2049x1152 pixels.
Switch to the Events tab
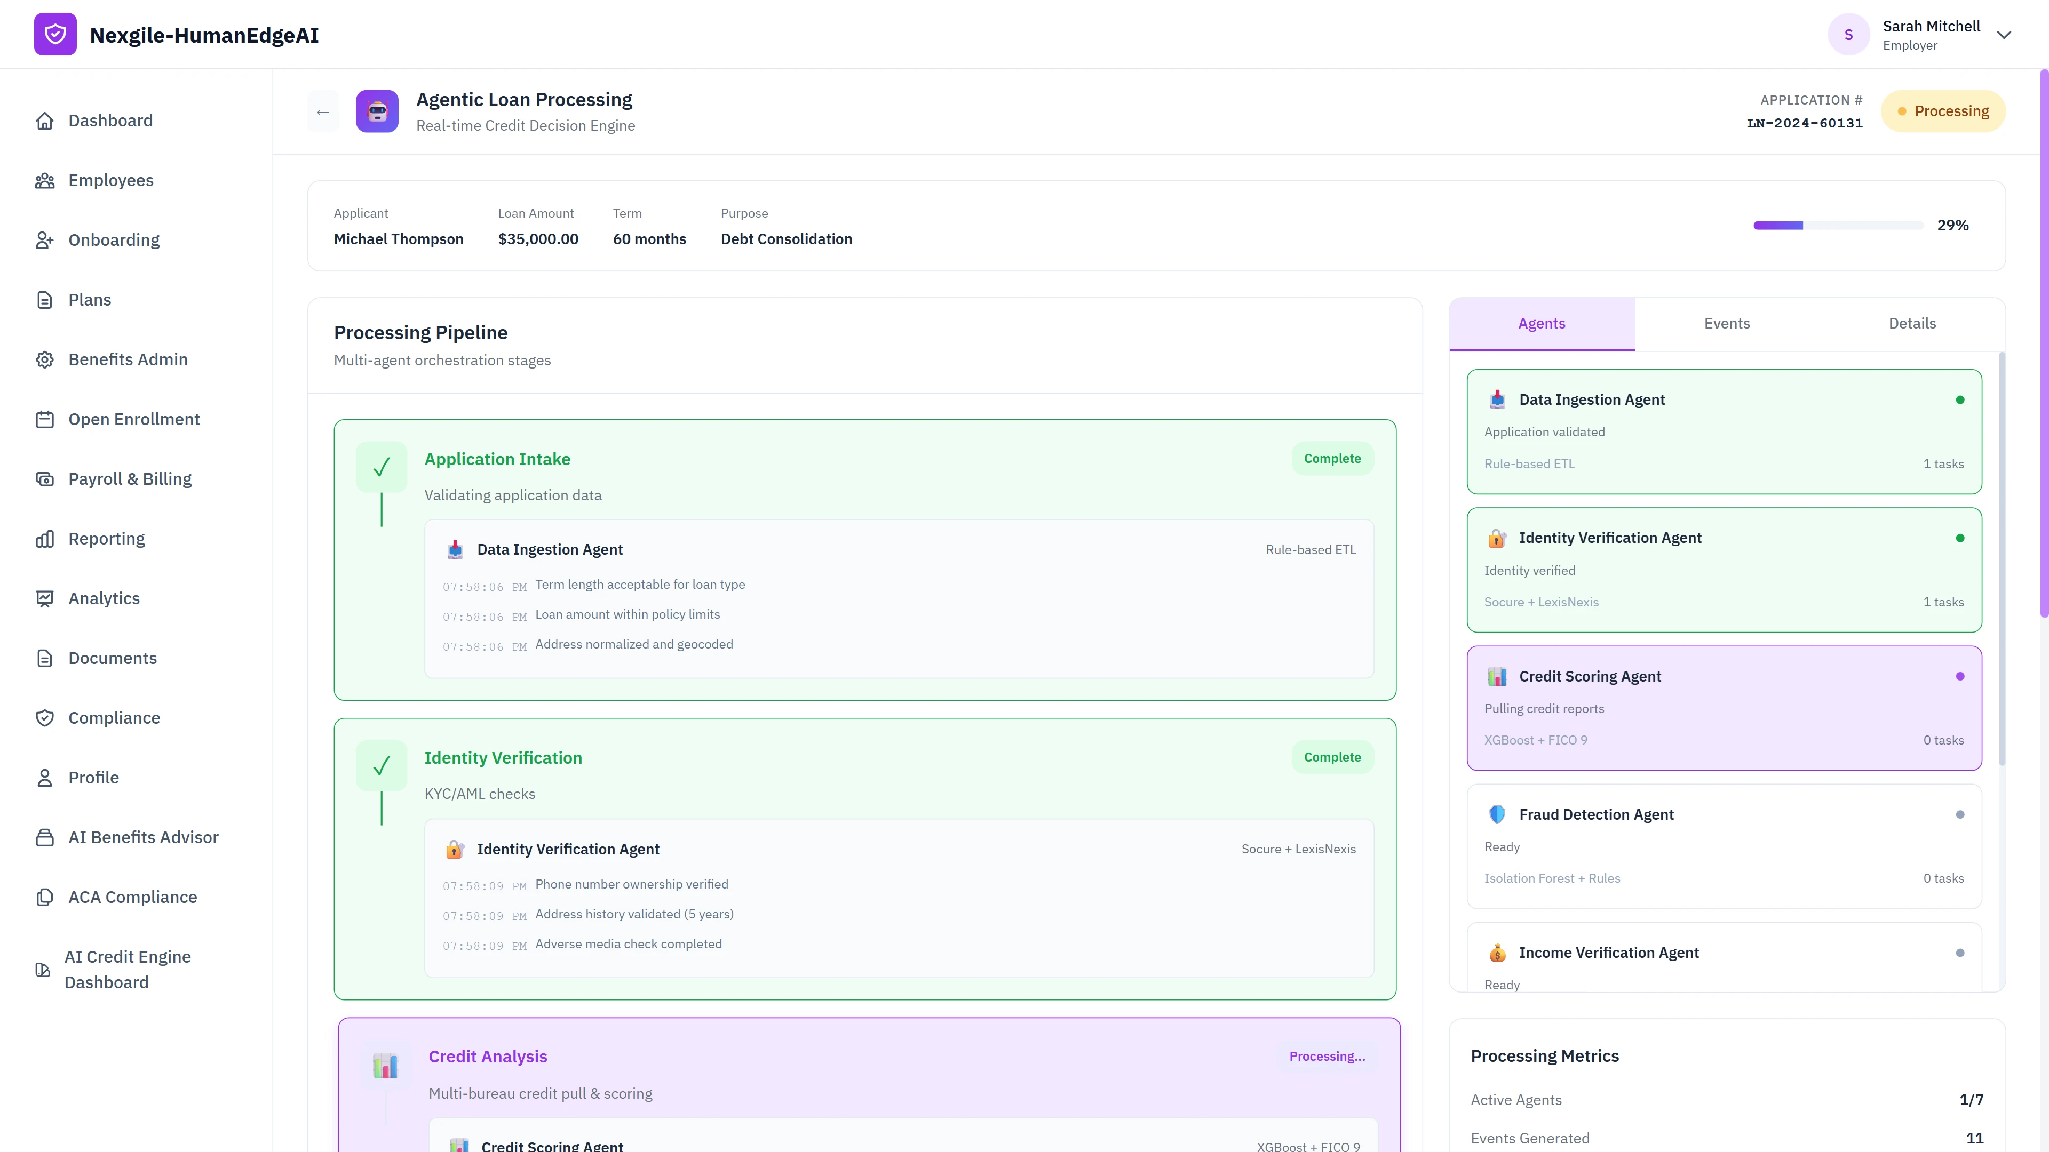coord(1726,324)
